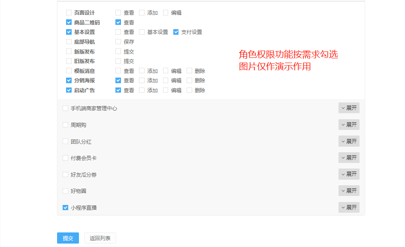Screen dimensions: 405x247
Task: Select the 周期购 module checkbox
Action: pyautogui.click(x=65, y=125)
